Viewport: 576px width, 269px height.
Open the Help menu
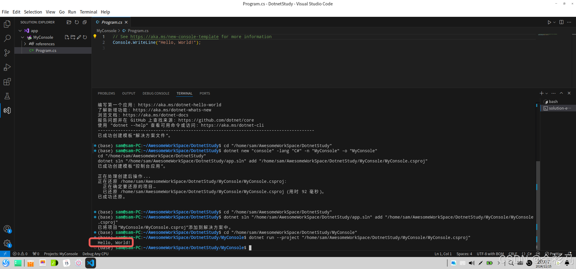coord(105,12)
